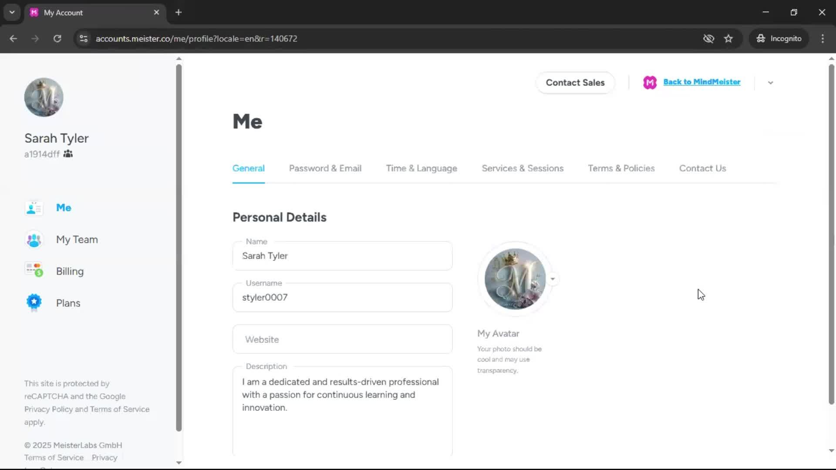Click the page vertical scrollbar
Image resolution: width=836 pixels, height=470 pixels.
831,235
